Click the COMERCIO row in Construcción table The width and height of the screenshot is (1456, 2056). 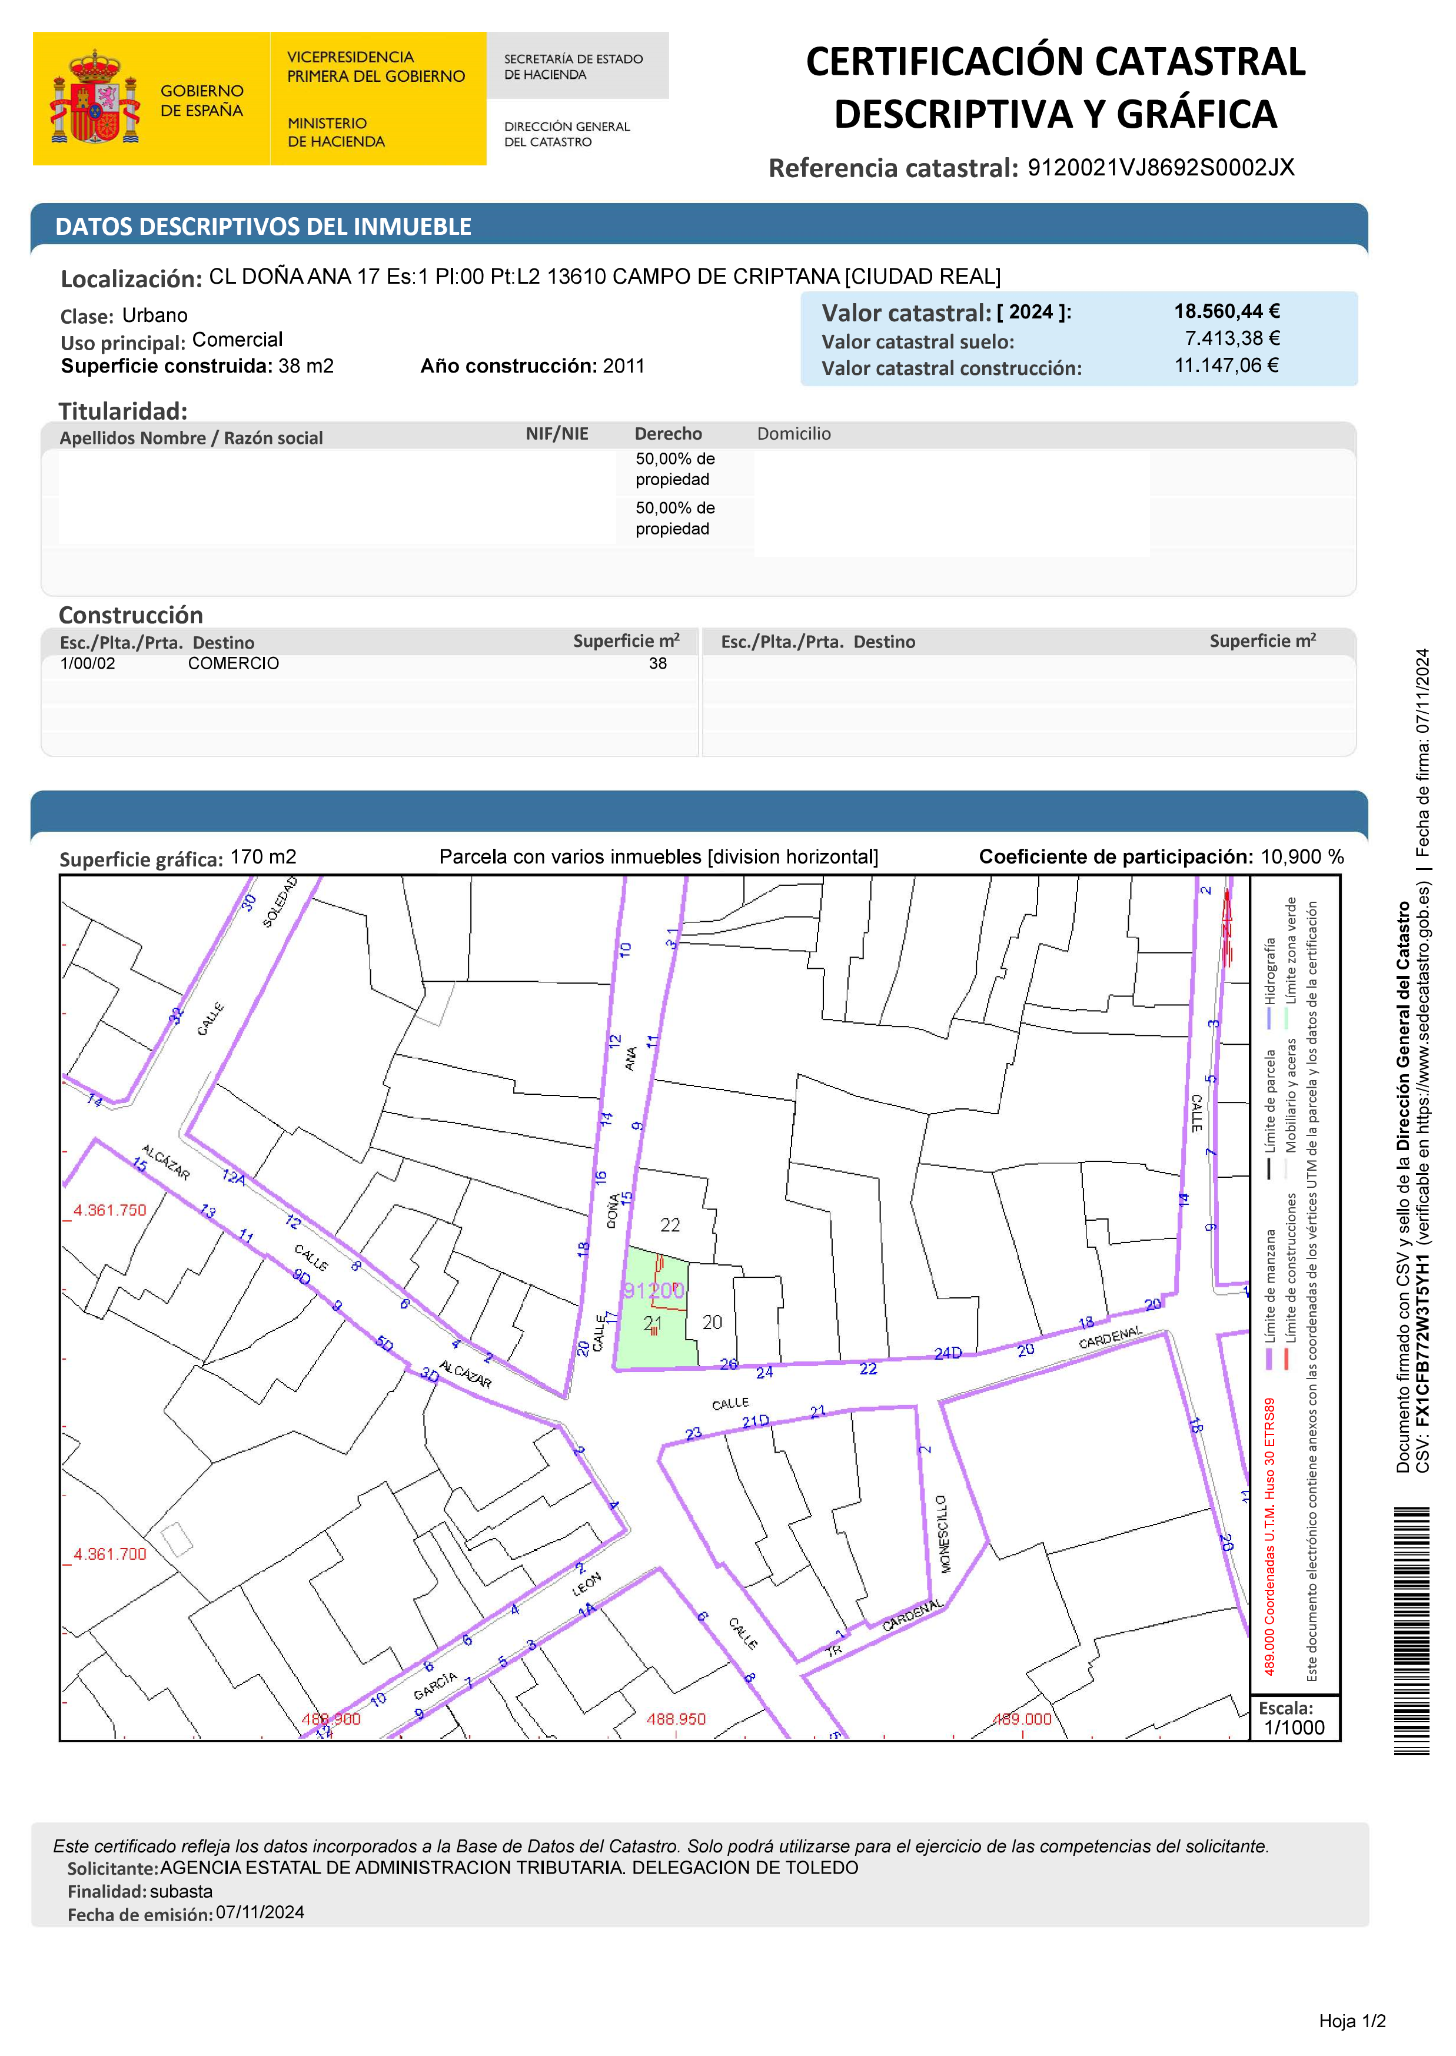click(233, 663)
